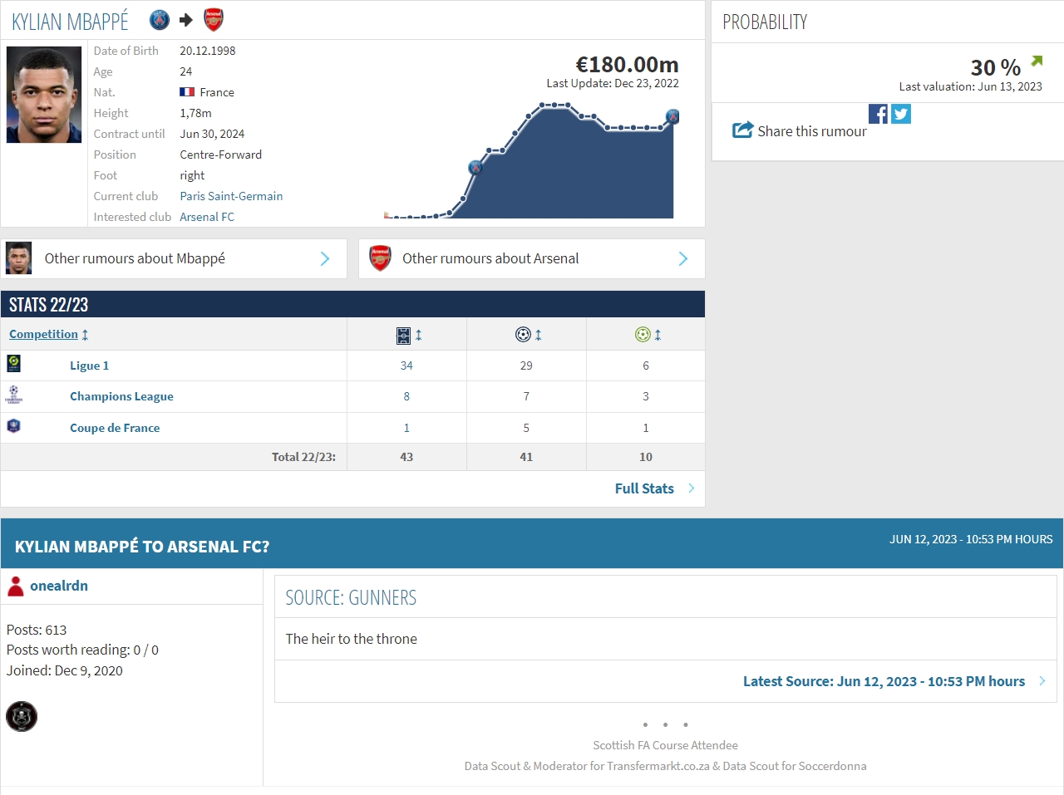Click the Arsenal crest in header
This screenshot has width=1064, height=795.
[x=214, y=20]
